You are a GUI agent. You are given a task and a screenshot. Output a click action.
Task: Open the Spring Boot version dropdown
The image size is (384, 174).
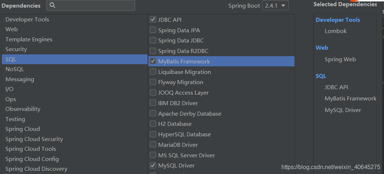coord(275,5)
